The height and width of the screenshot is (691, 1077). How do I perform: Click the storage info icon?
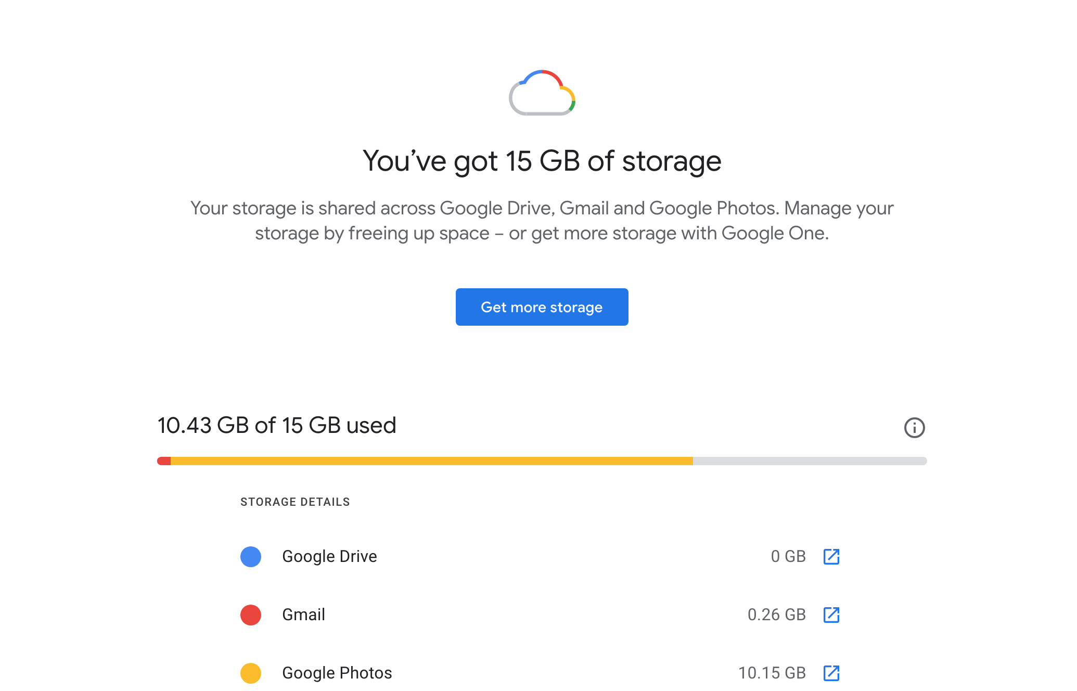click(914, 428)
